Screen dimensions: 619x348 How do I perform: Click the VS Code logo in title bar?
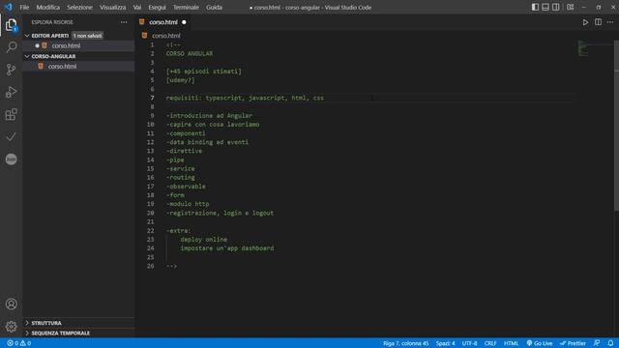pyautogui.click(x=9, y=7)
